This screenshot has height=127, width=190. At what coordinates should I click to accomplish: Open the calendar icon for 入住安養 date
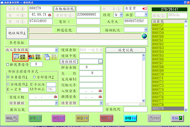pos(100,91)
